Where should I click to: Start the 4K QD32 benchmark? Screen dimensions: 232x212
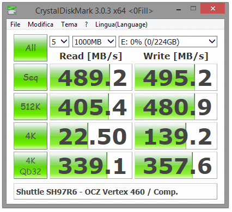click(30, 165)
